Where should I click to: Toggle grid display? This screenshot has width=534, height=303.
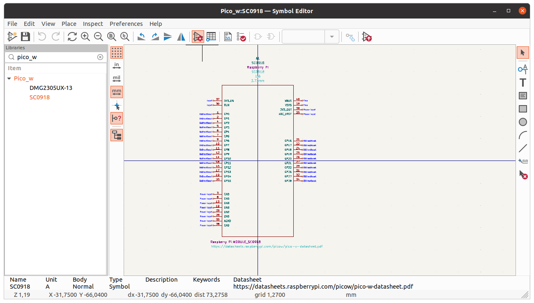pos(117,52)
